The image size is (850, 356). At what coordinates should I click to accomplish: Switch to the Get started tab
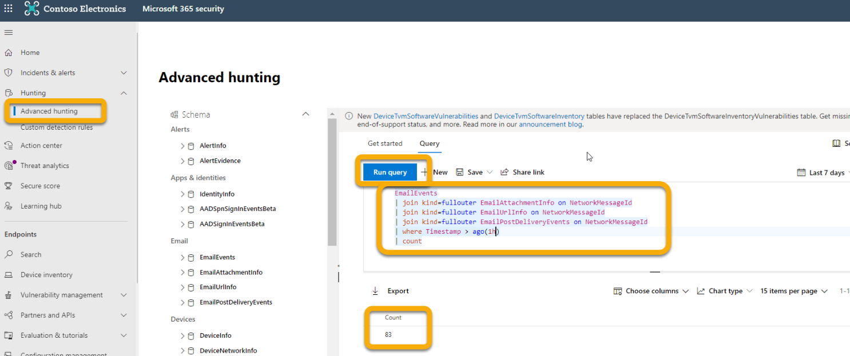tap(385, 143)
